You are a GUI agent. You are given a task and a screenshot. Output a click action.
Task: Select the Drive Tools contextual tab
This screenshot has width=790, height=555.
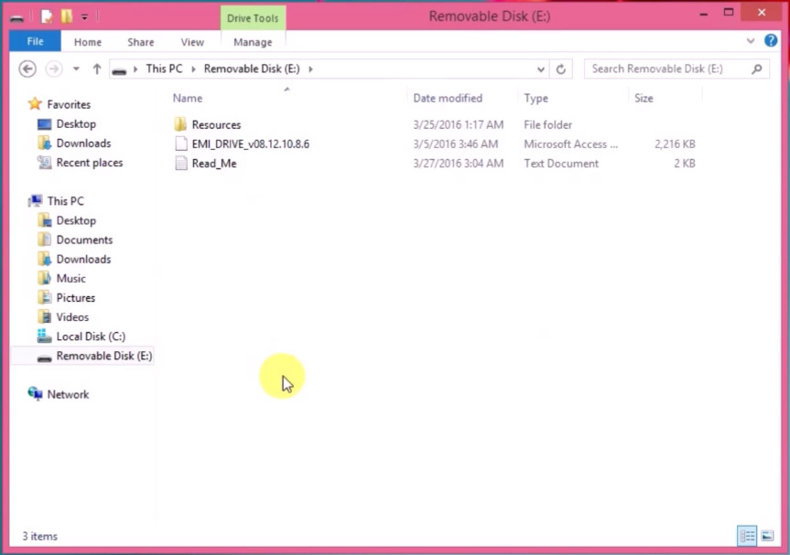[x=253, y=18]
